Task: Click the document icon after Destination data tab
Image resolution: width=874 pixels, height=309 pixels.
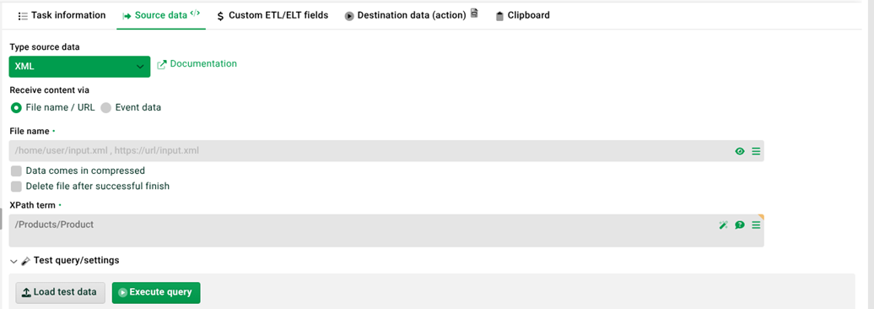Action: (474, 13)
